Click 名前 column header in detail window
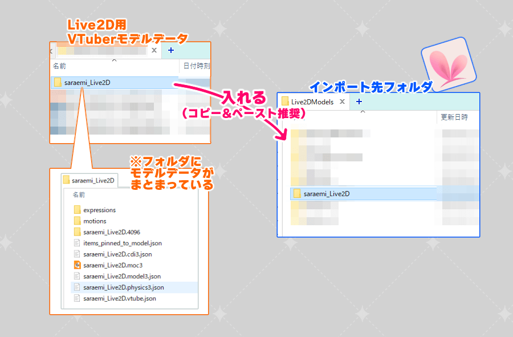The height and width of the screenshot is (337, 513). (x=79, y=194)
